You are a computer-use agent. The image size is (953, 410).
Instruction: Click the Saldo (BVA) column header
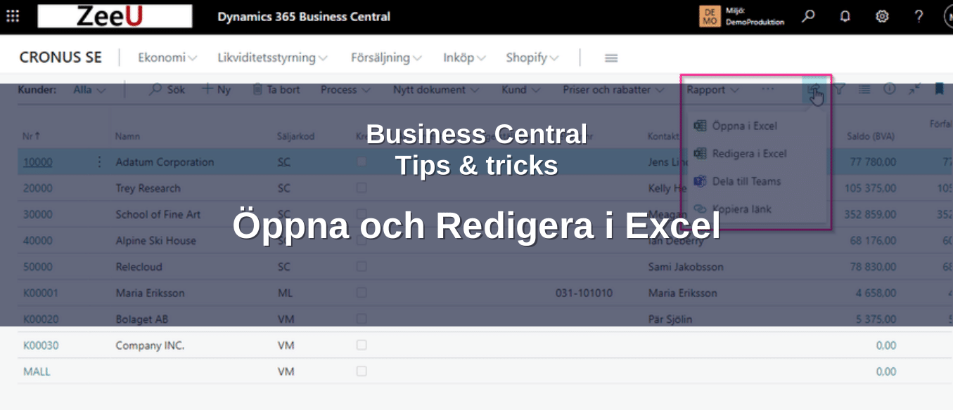(x=871, y=136)
